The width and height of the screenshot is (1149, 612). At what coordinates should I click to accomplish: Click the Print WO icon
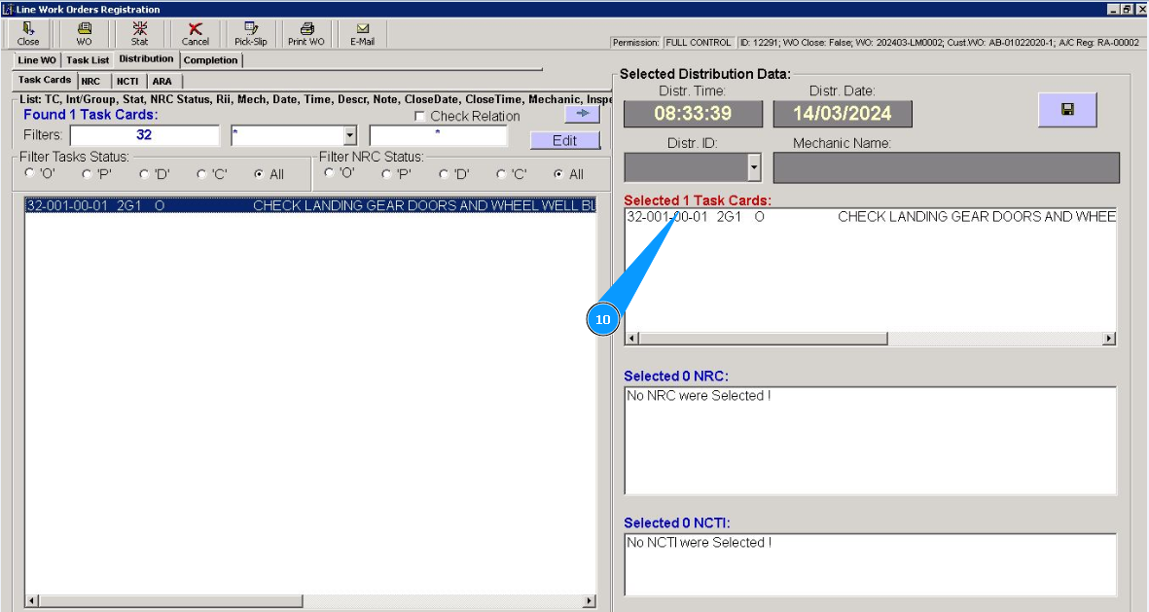pos(306,34)
